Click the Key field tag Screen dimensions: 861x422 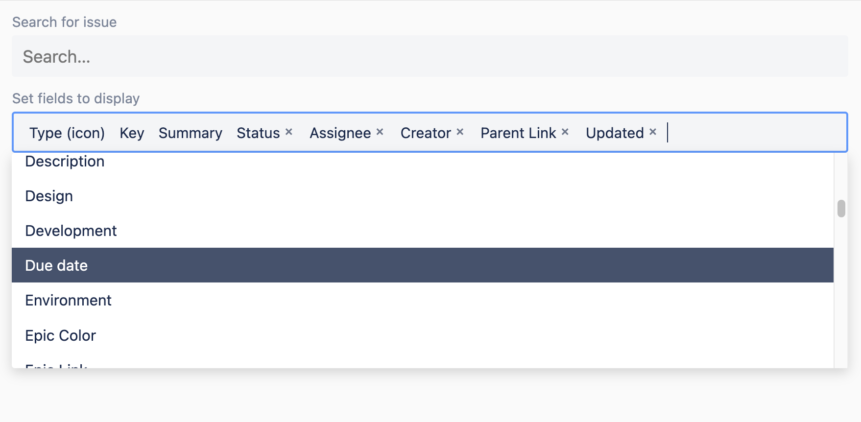tap(132, 133)
